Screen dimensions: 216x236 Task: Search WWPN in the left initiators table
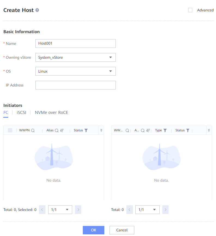pos(33,131)
